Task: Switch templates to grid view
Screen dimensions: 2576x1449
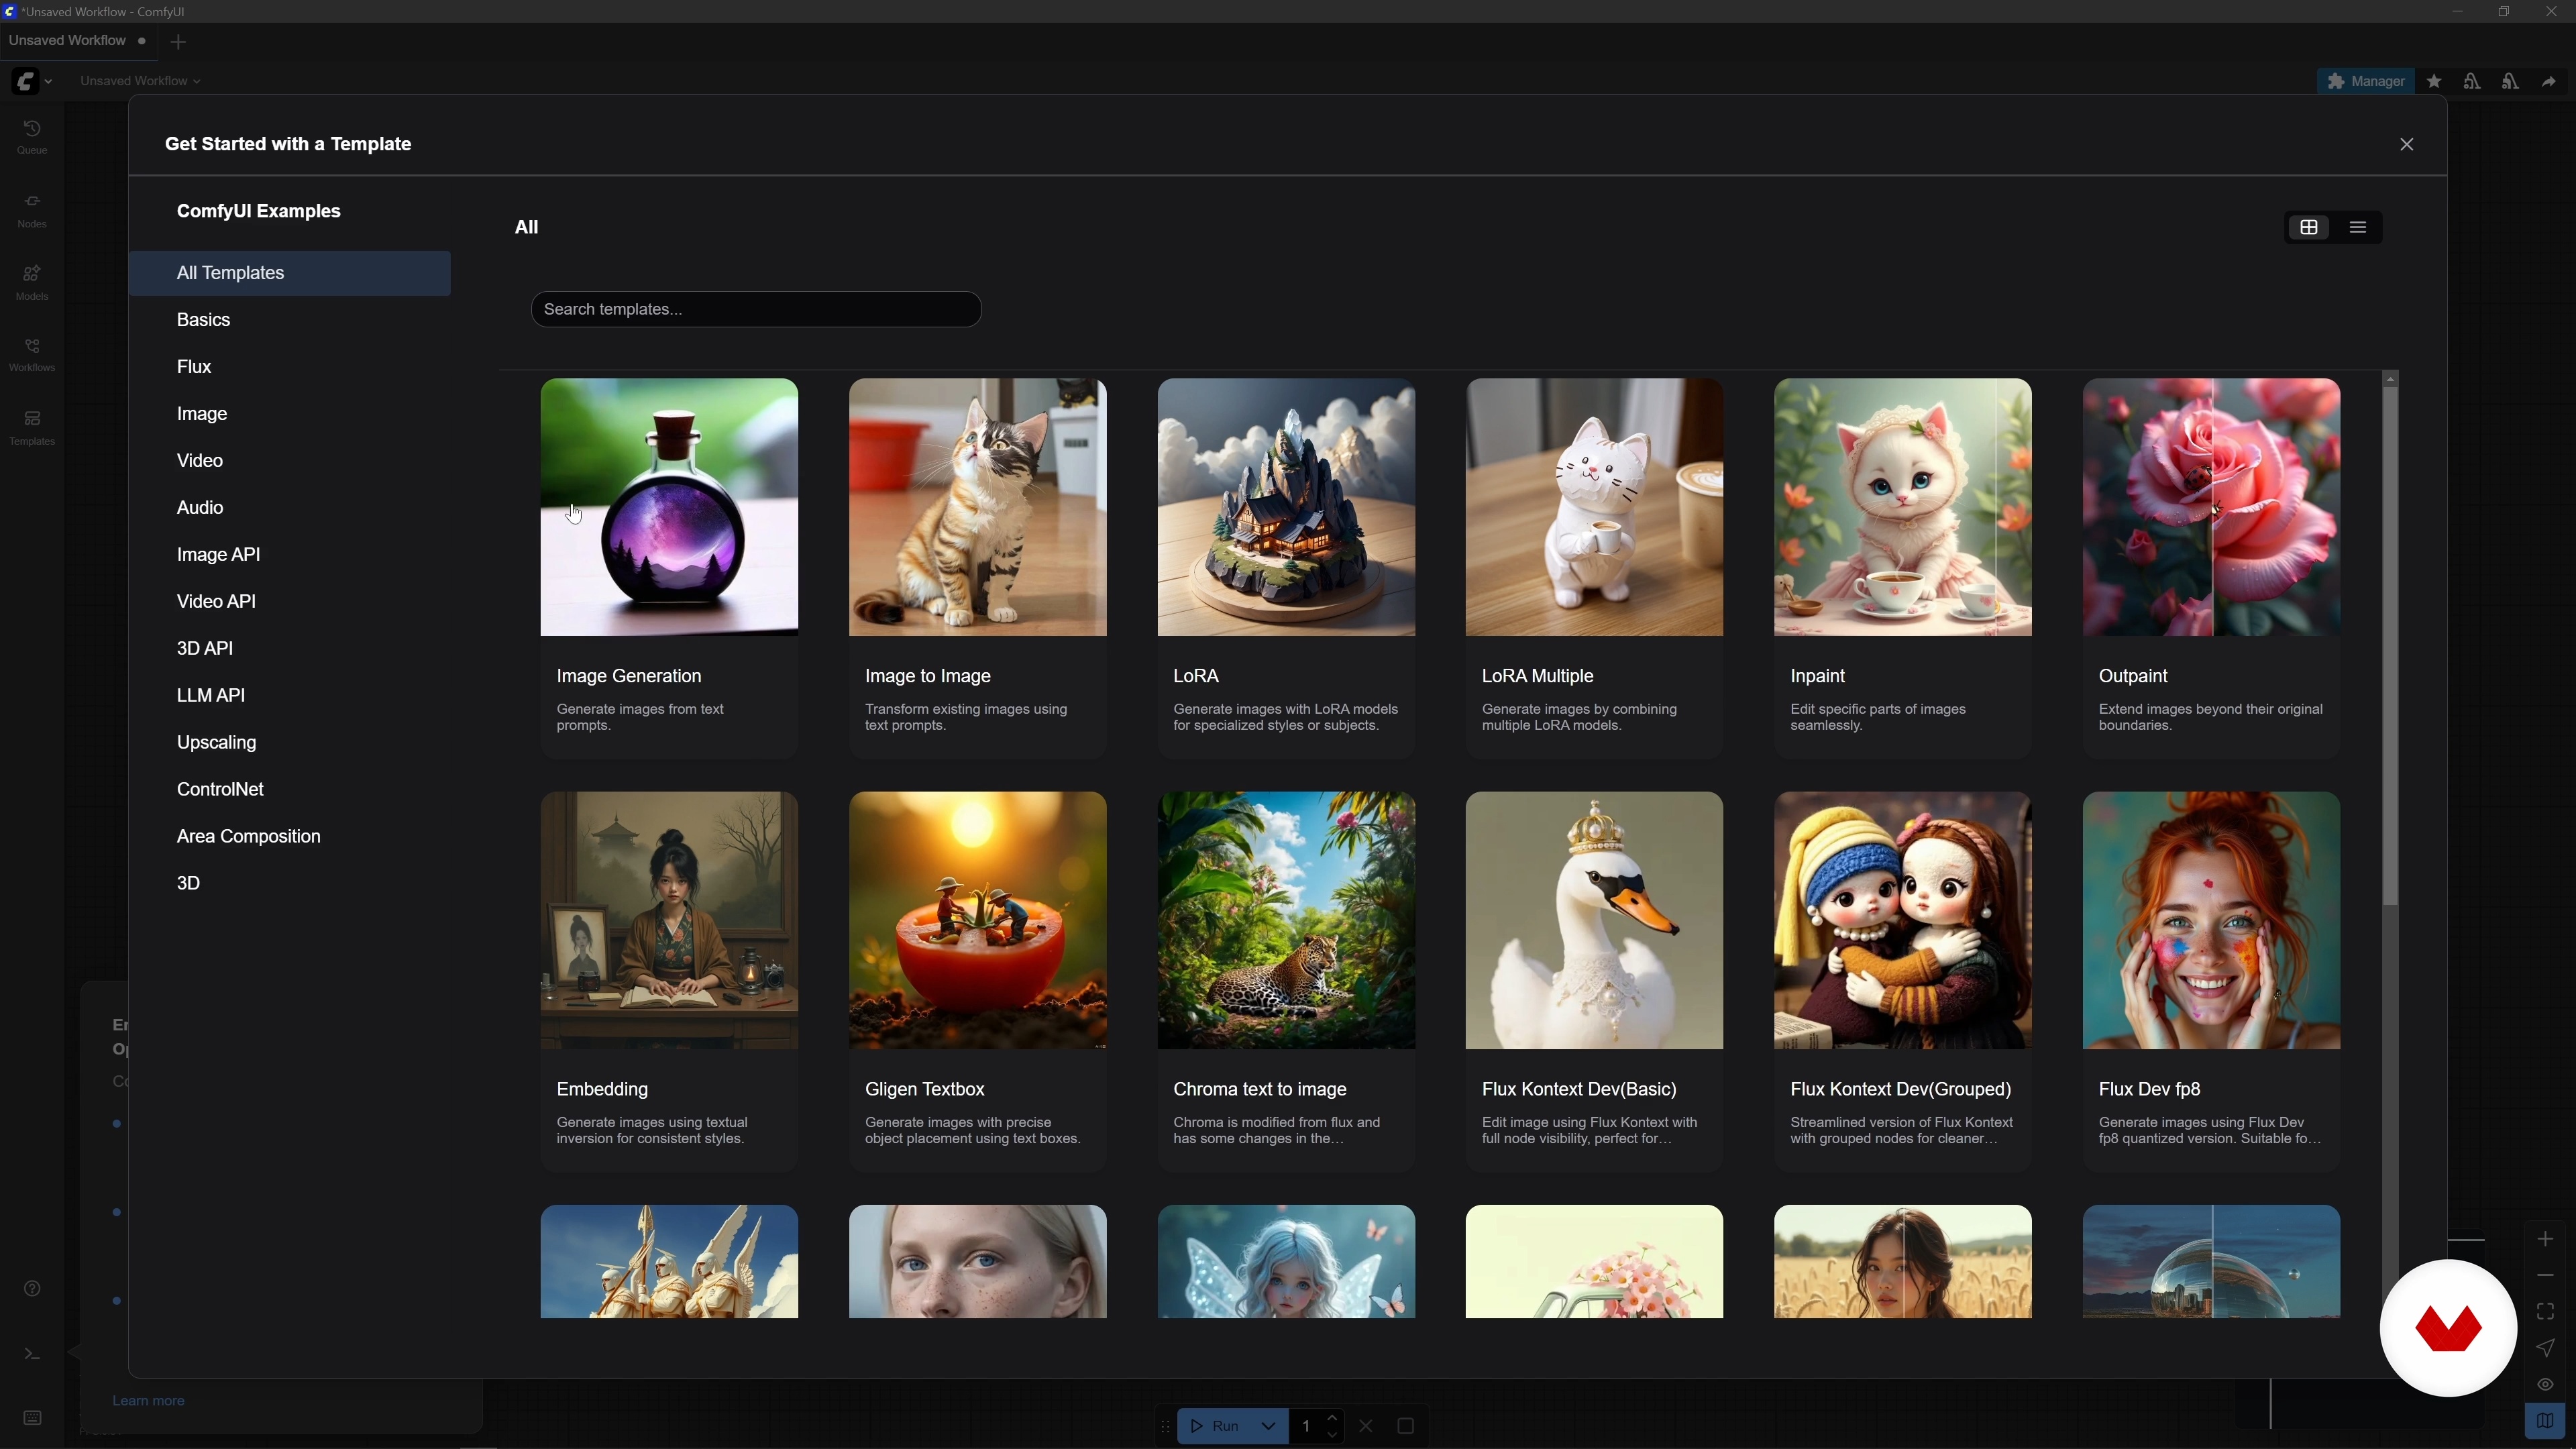Action: [2309, 227]
